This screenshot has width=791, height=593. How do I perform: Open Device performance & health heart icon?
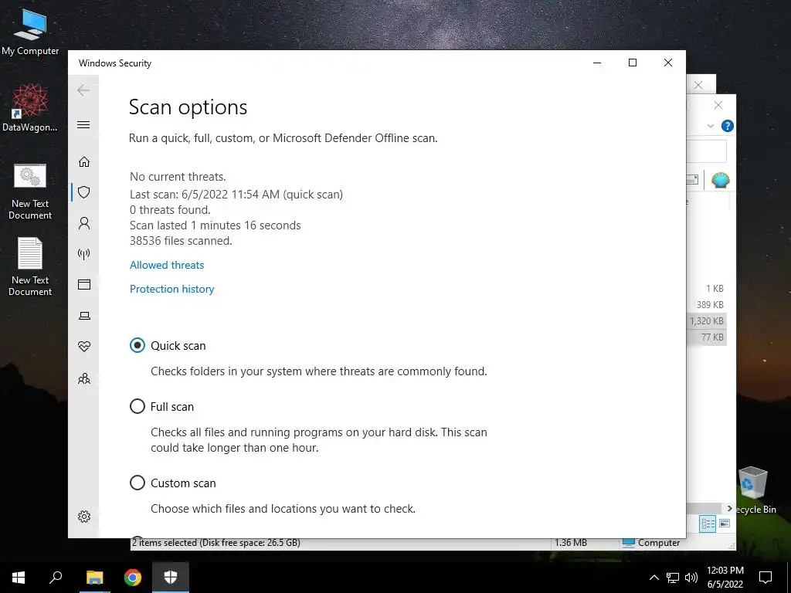(x=83, y=347)
